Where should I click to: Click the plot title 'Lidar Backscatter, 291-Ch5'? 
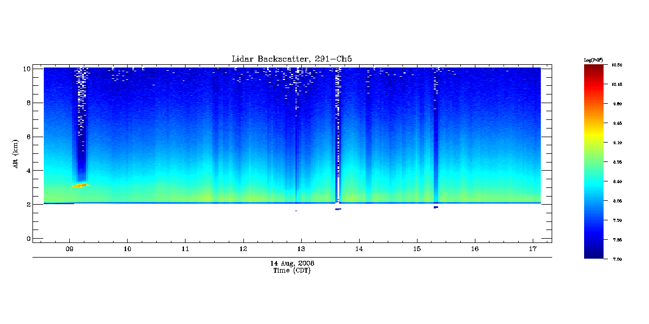[x=292, y=58]
